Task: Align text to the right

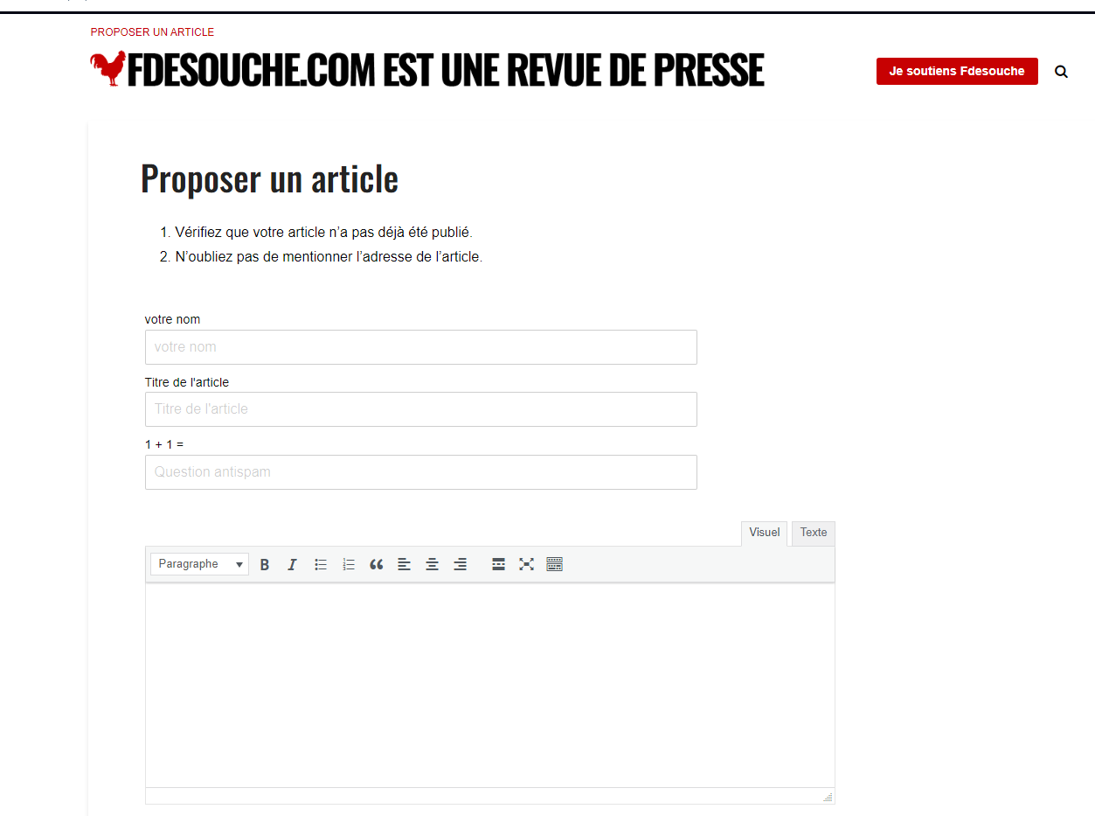Action: 460,564
